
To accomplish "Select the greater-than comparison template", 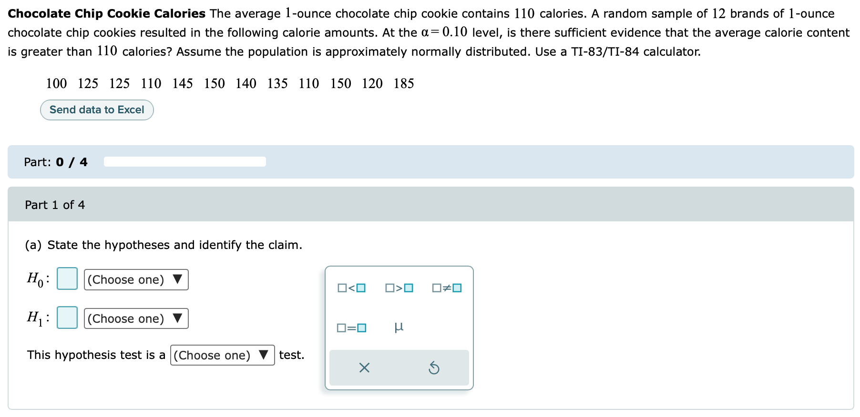I will pos(399,288).
